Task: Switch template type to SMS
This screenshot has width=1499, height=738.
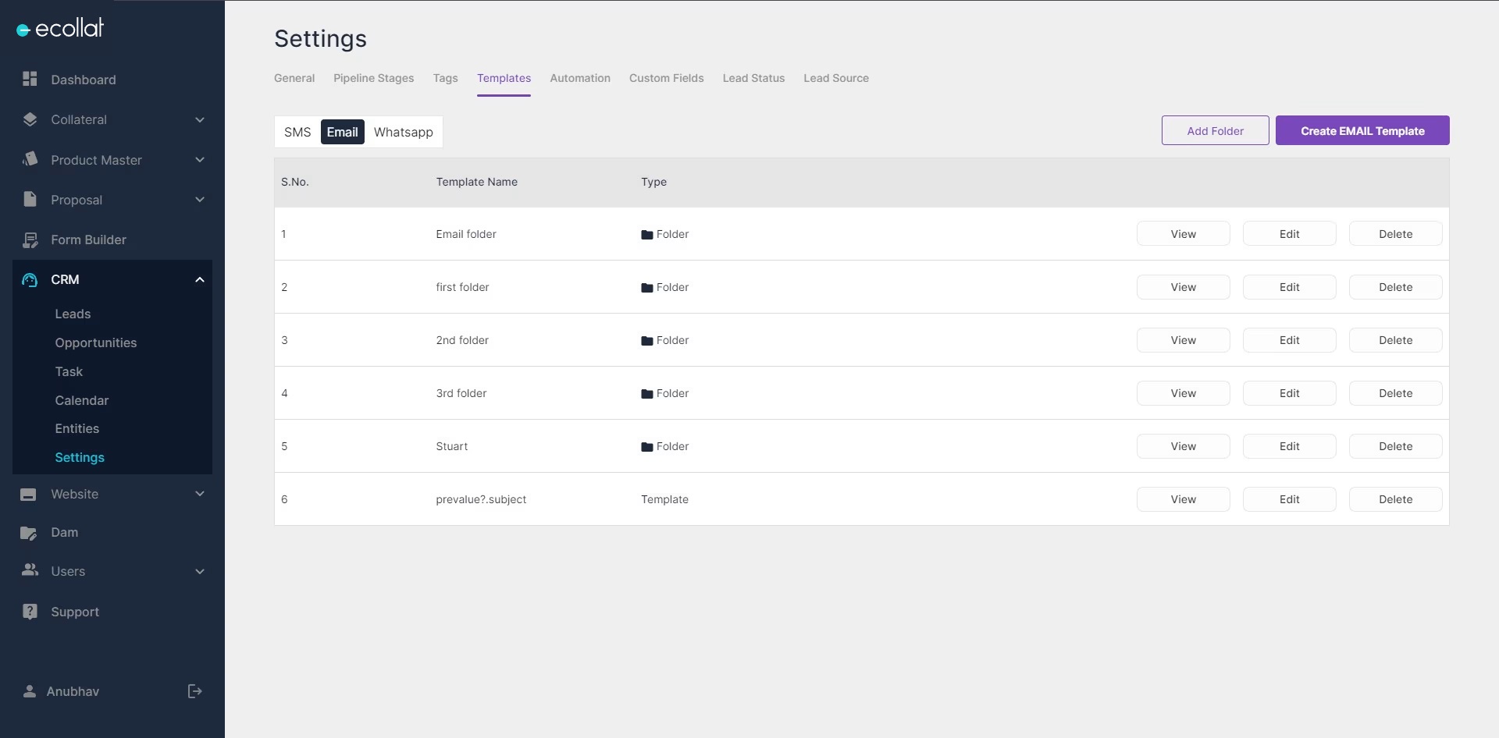Action: 297,132
